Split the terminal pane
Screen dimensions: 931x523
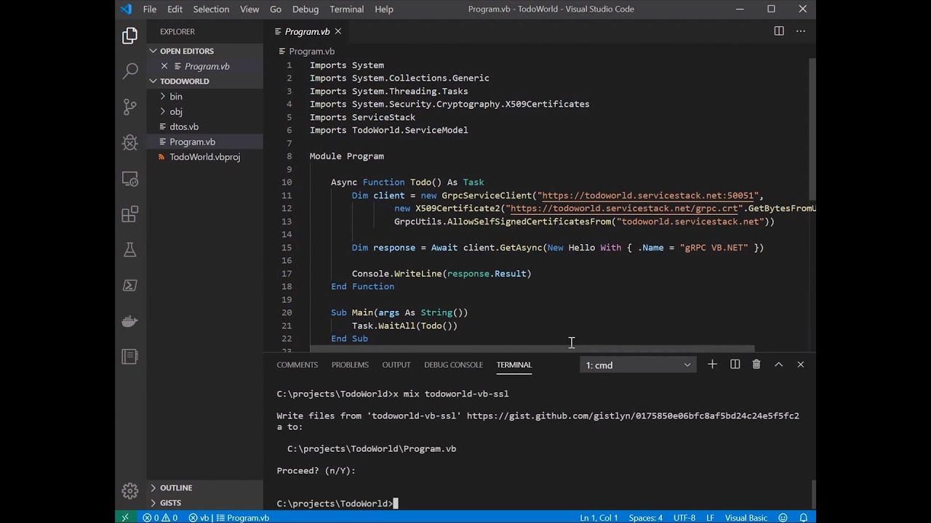735,365
